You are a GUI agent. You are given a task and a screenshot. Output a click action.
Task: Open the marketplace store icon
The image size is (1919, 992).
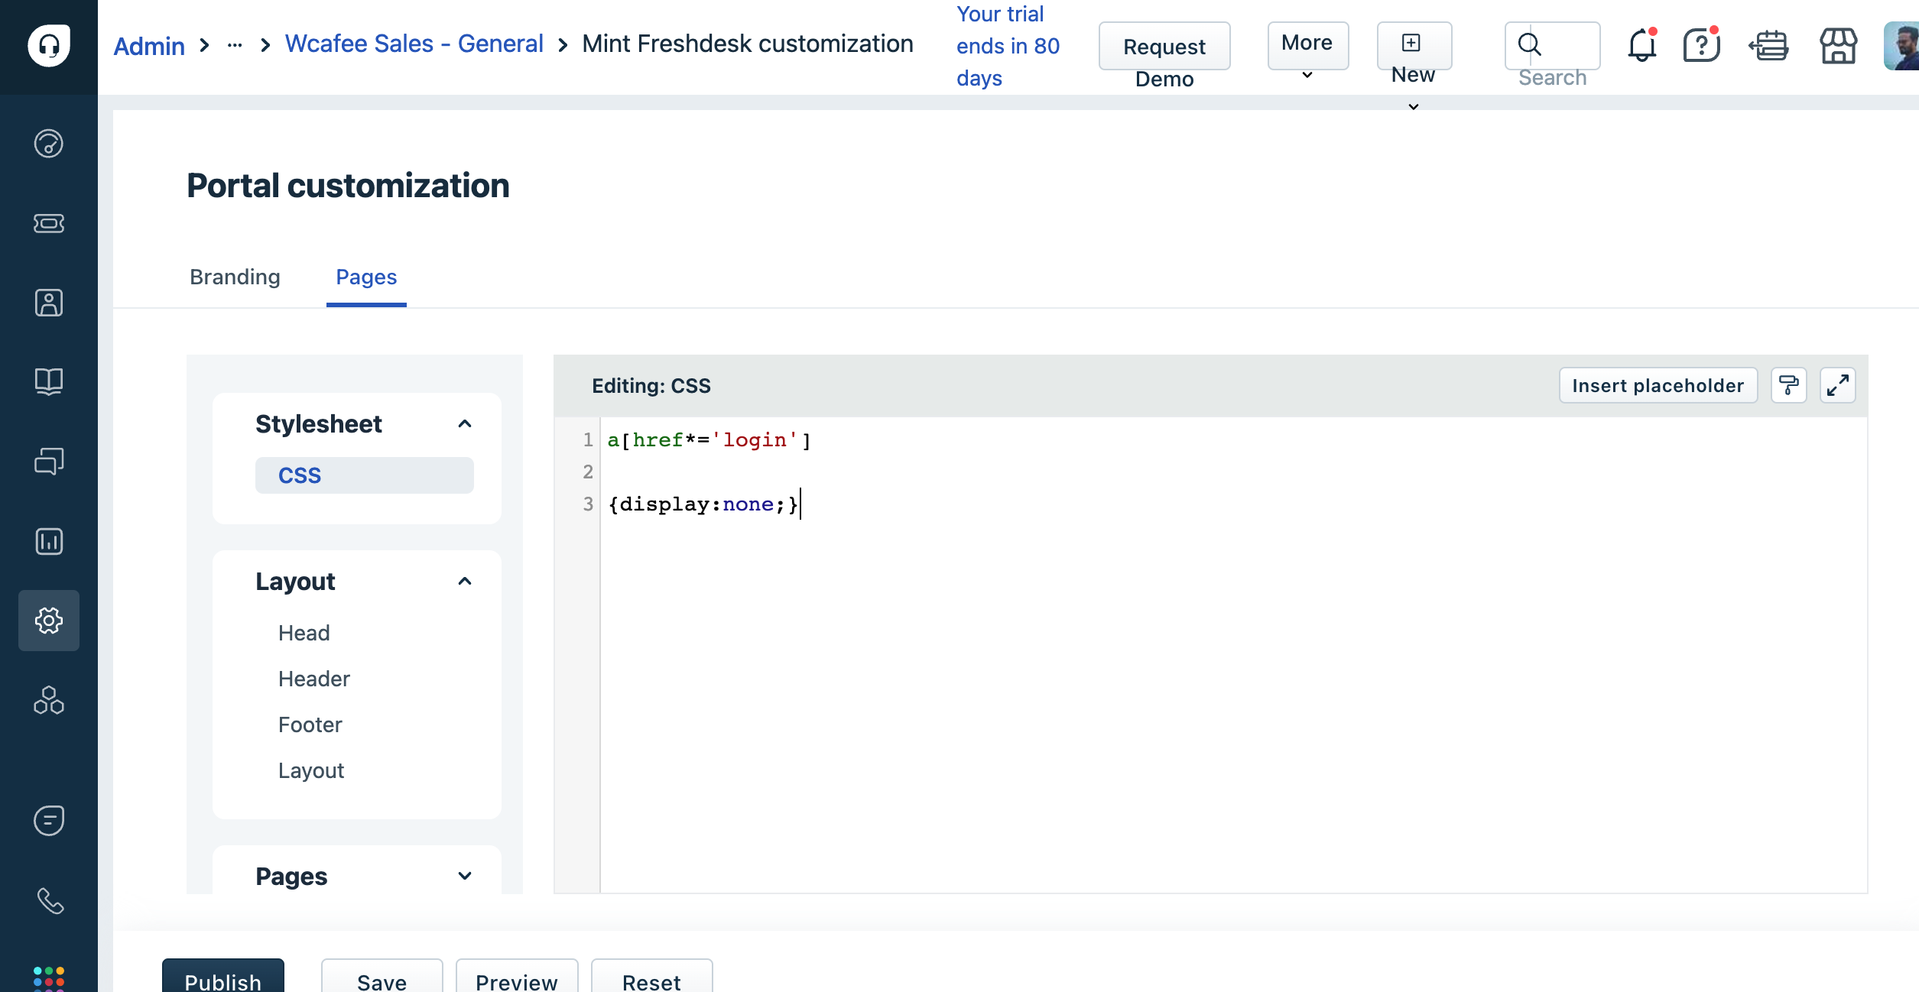[1838, 46]
